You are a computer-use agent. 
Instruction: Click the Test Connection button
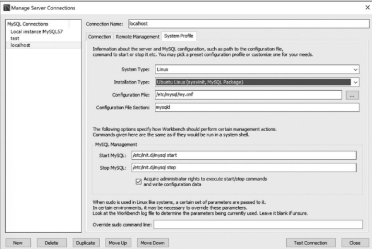click(x=311, y=243)
